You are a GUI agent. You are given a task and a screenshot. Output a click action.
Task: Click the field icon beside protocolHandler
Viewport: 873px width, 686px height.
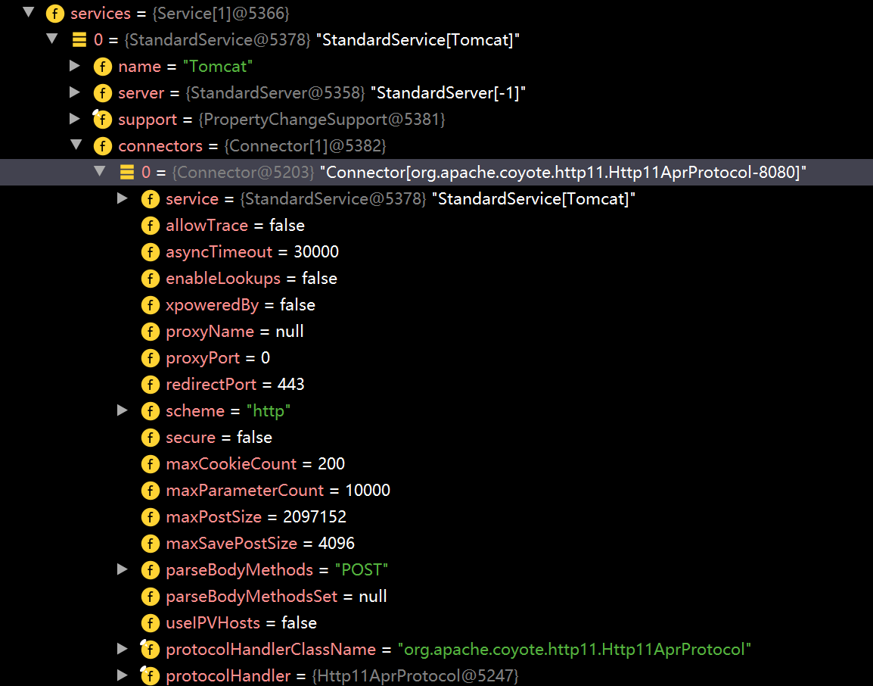(151, 676)
